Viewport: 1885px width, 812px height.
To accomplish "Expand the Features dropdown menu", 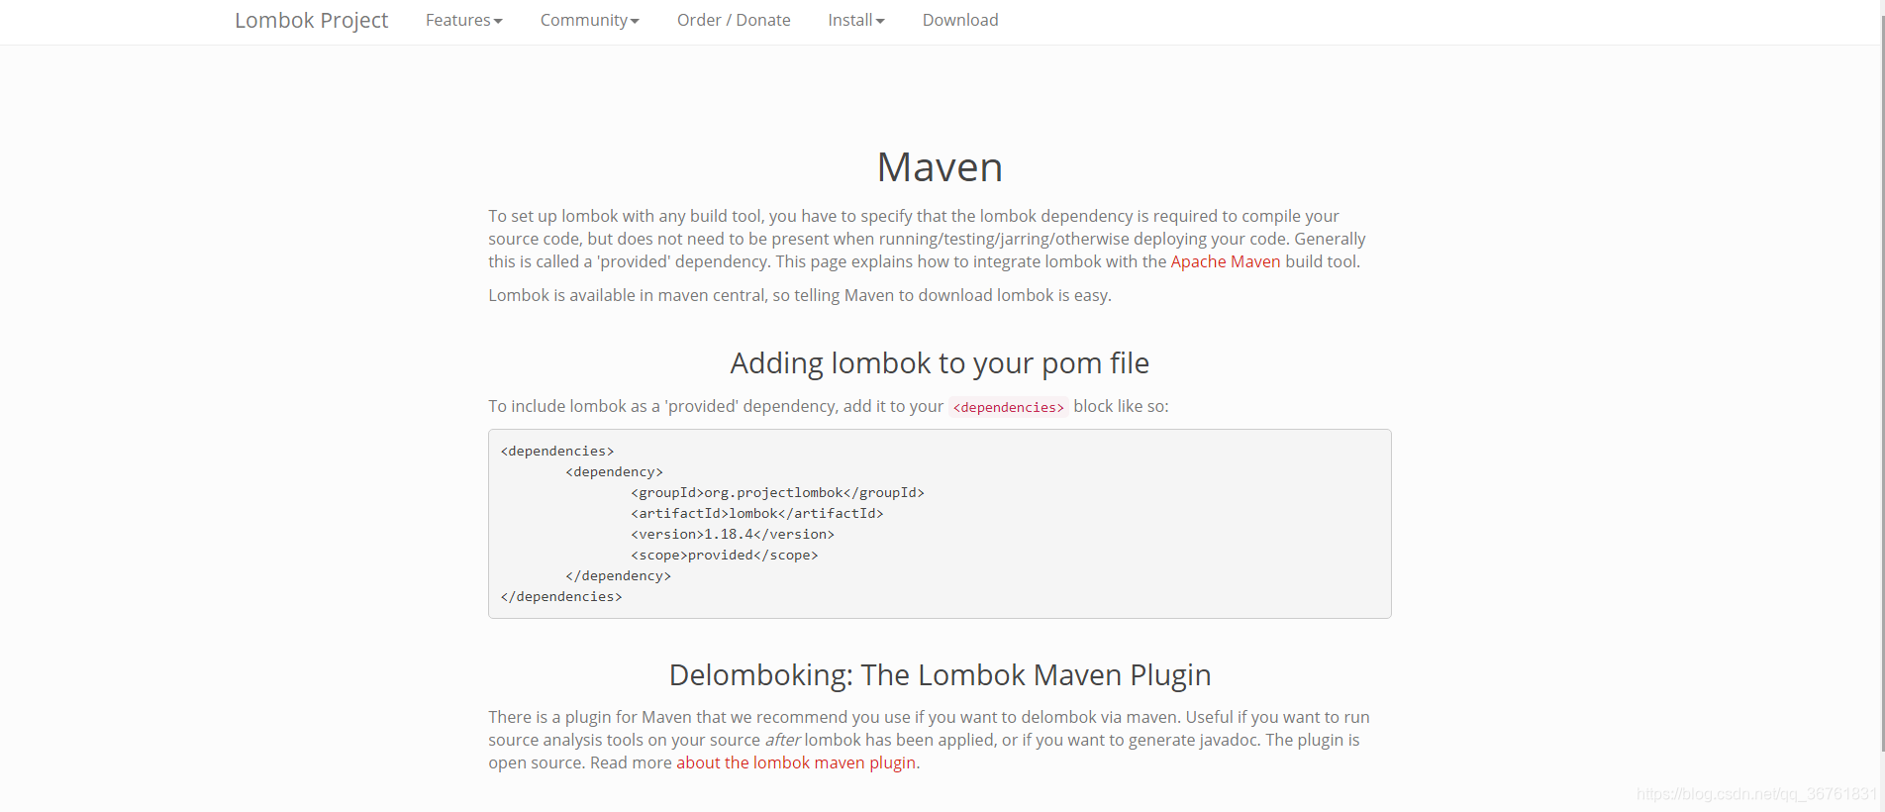I will pos(464,21).
